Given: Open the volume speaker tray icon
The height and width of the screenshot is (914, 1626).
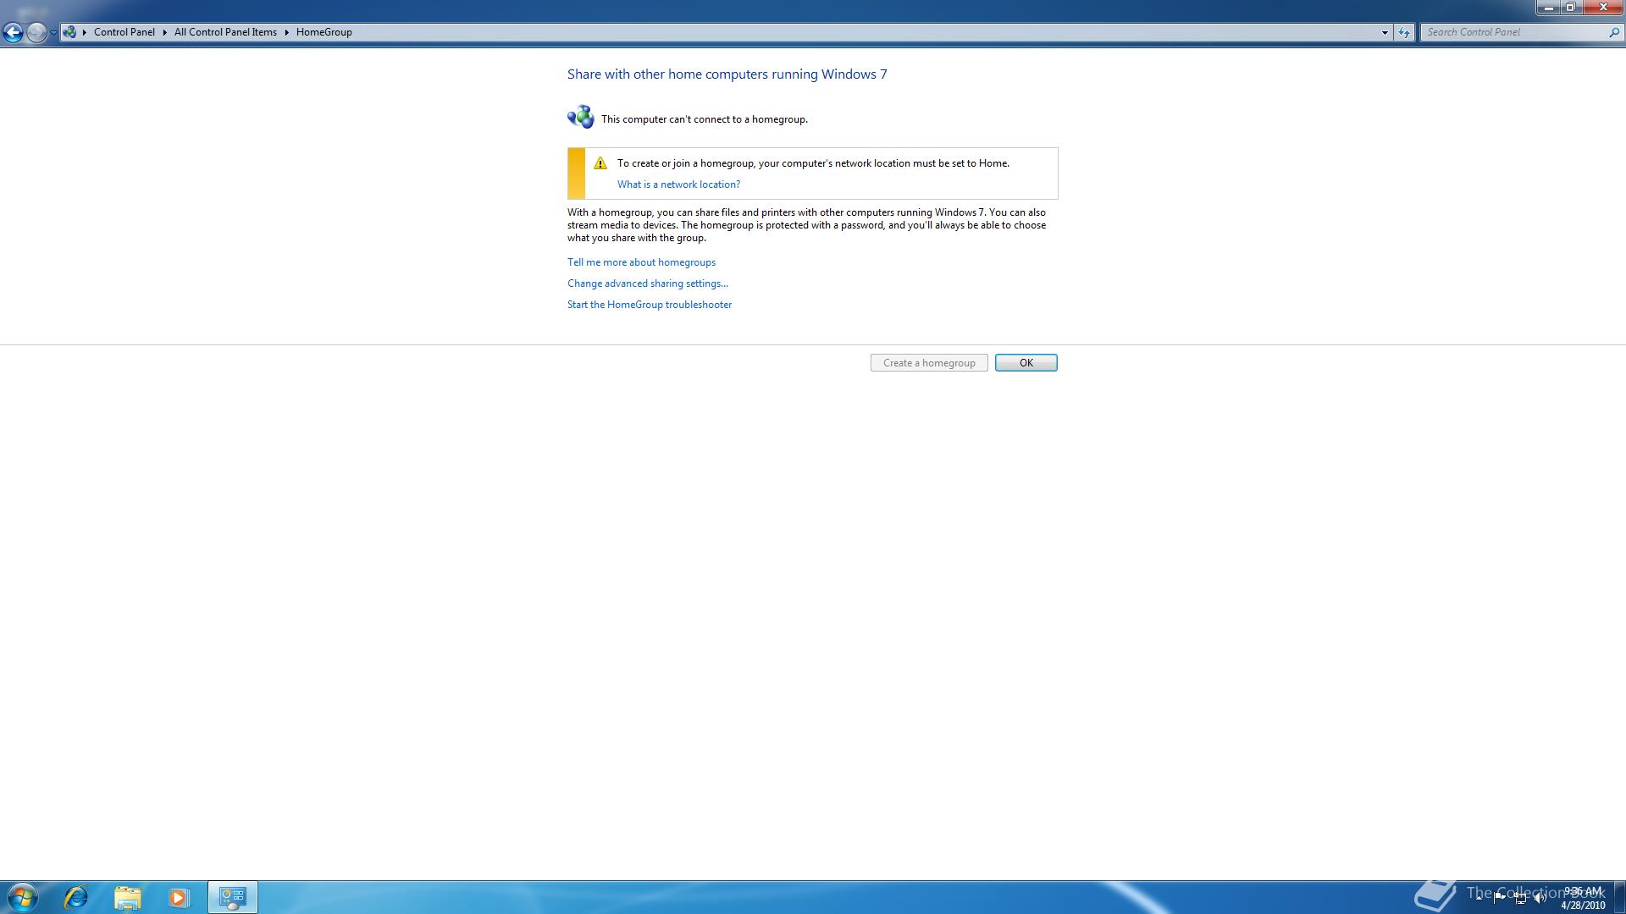Looking at the screenshot, I should coord(1540,898).
